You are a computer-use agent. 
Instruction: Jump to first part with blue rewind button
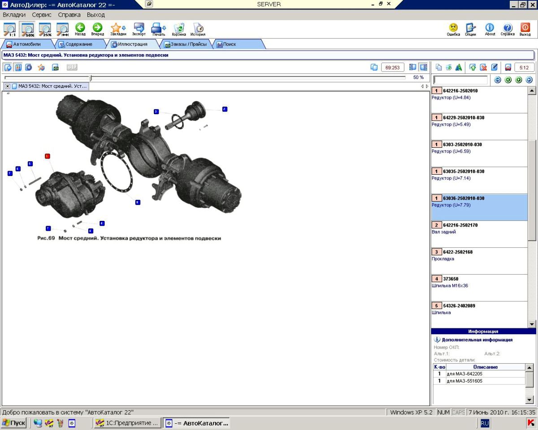click(x=498, y=80)
